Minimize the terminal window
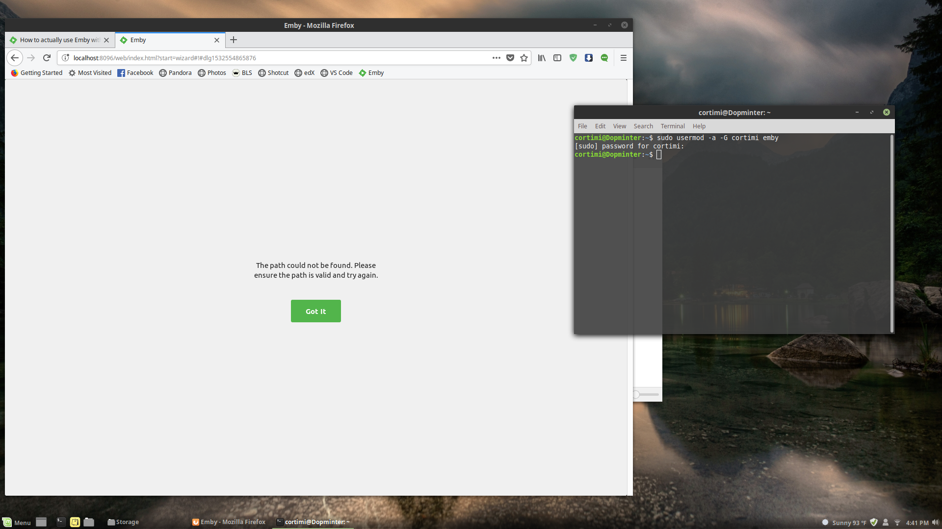The image size is (942, 529). (857, 112)
